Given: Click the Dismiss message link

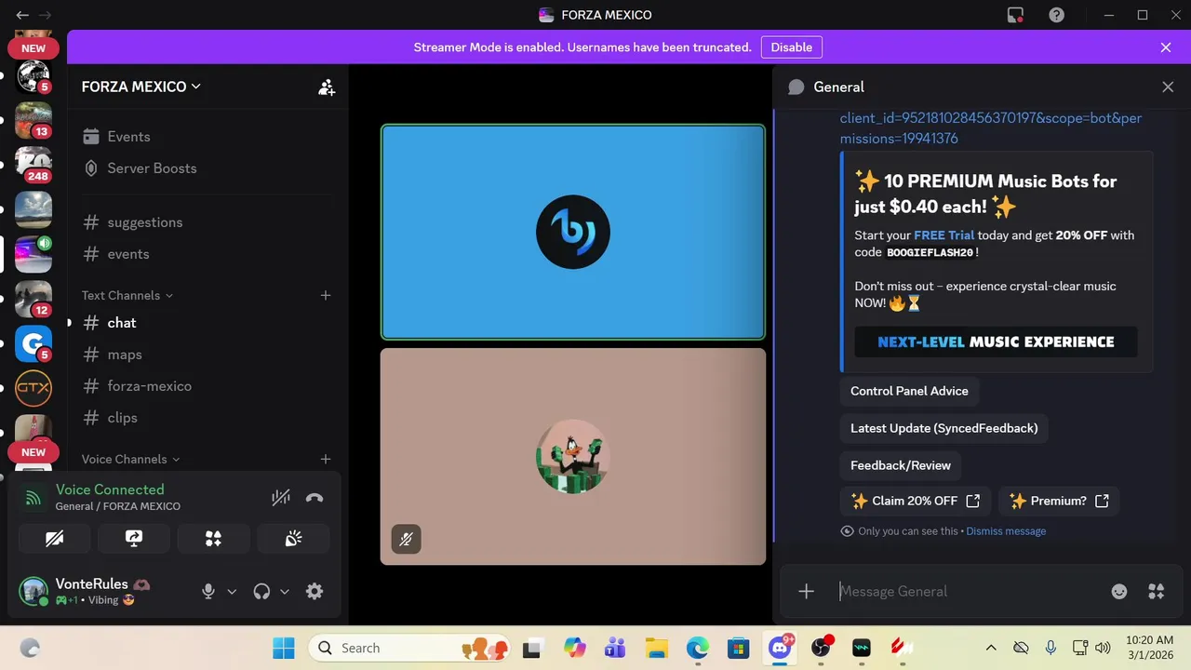Looking at the screenshot, I should (x=1006, y=531).
